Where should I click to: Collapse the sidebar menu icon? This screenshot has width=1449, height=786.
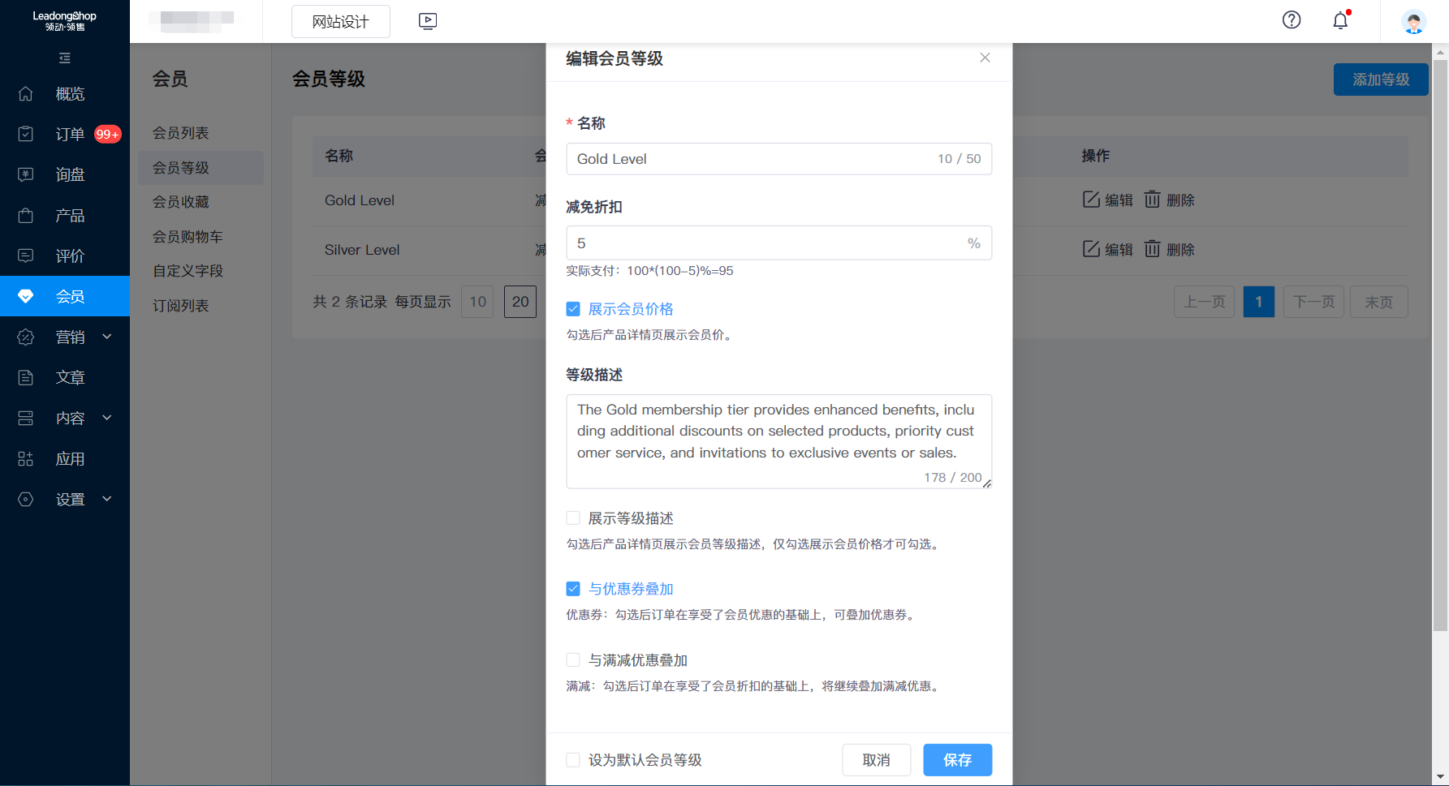(x=65, y=58)
